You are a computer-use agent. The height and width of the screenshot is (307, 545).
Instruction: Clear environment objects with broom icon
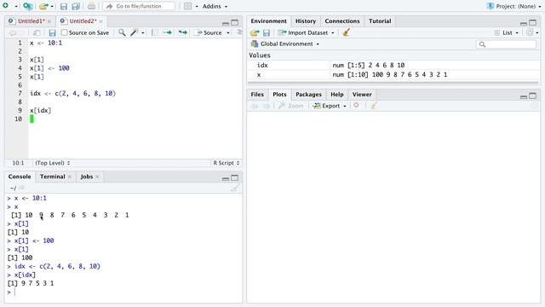point(346,32)
